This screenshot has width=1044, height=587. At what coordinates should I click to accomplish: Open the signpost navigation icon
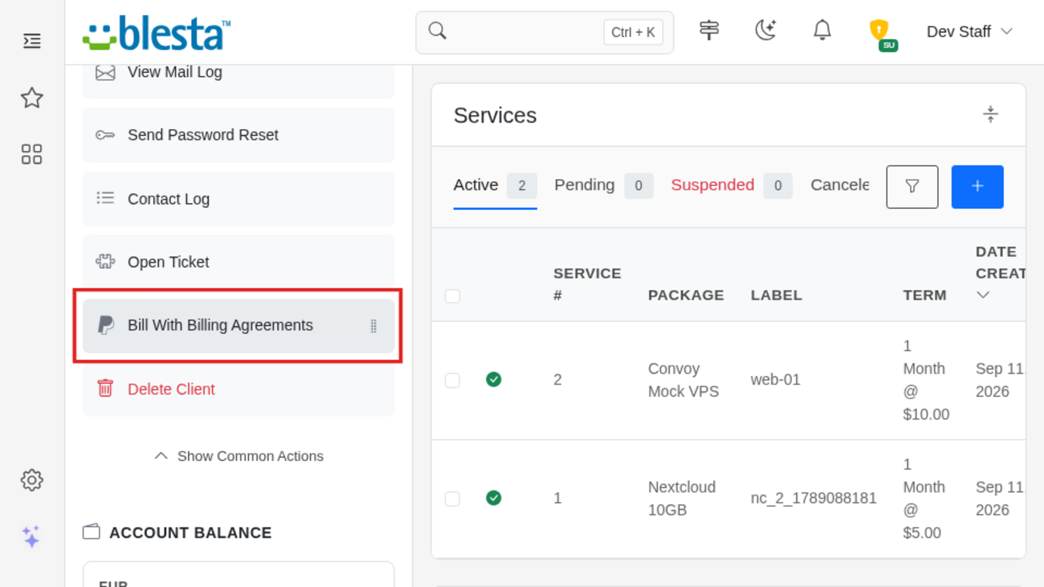pyautogui.click(x=709, y=30)
